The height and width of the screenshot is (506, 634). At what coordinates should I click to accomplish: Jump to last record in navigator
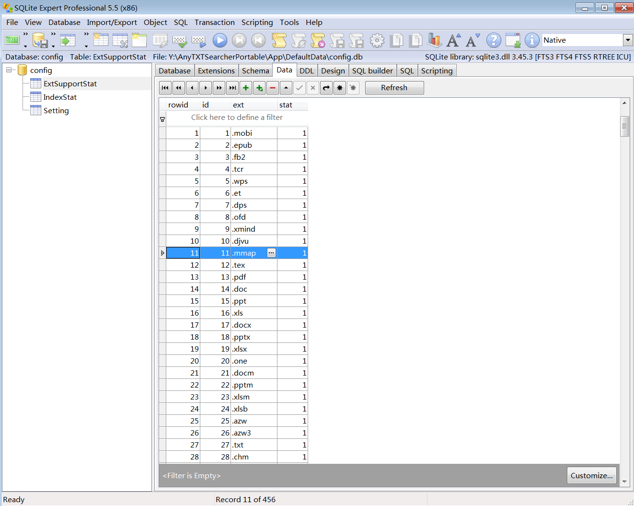pos(232,88)
